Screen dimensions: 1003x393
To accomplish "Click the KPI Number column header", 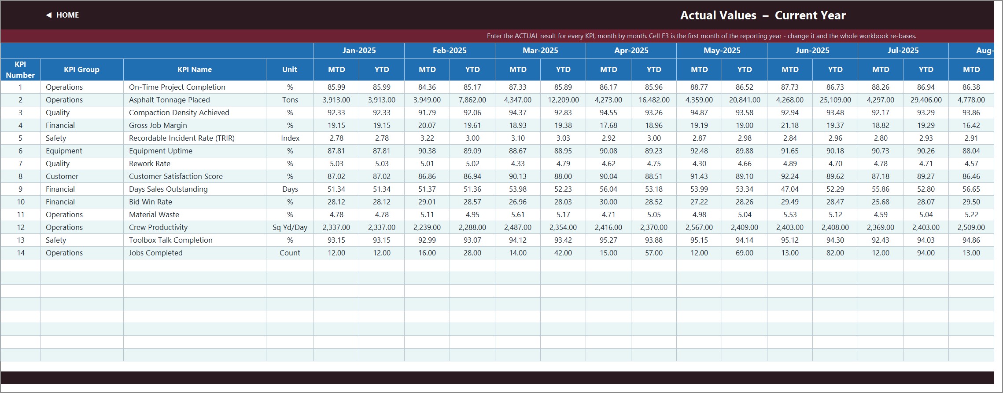I will tap(20, 69).
